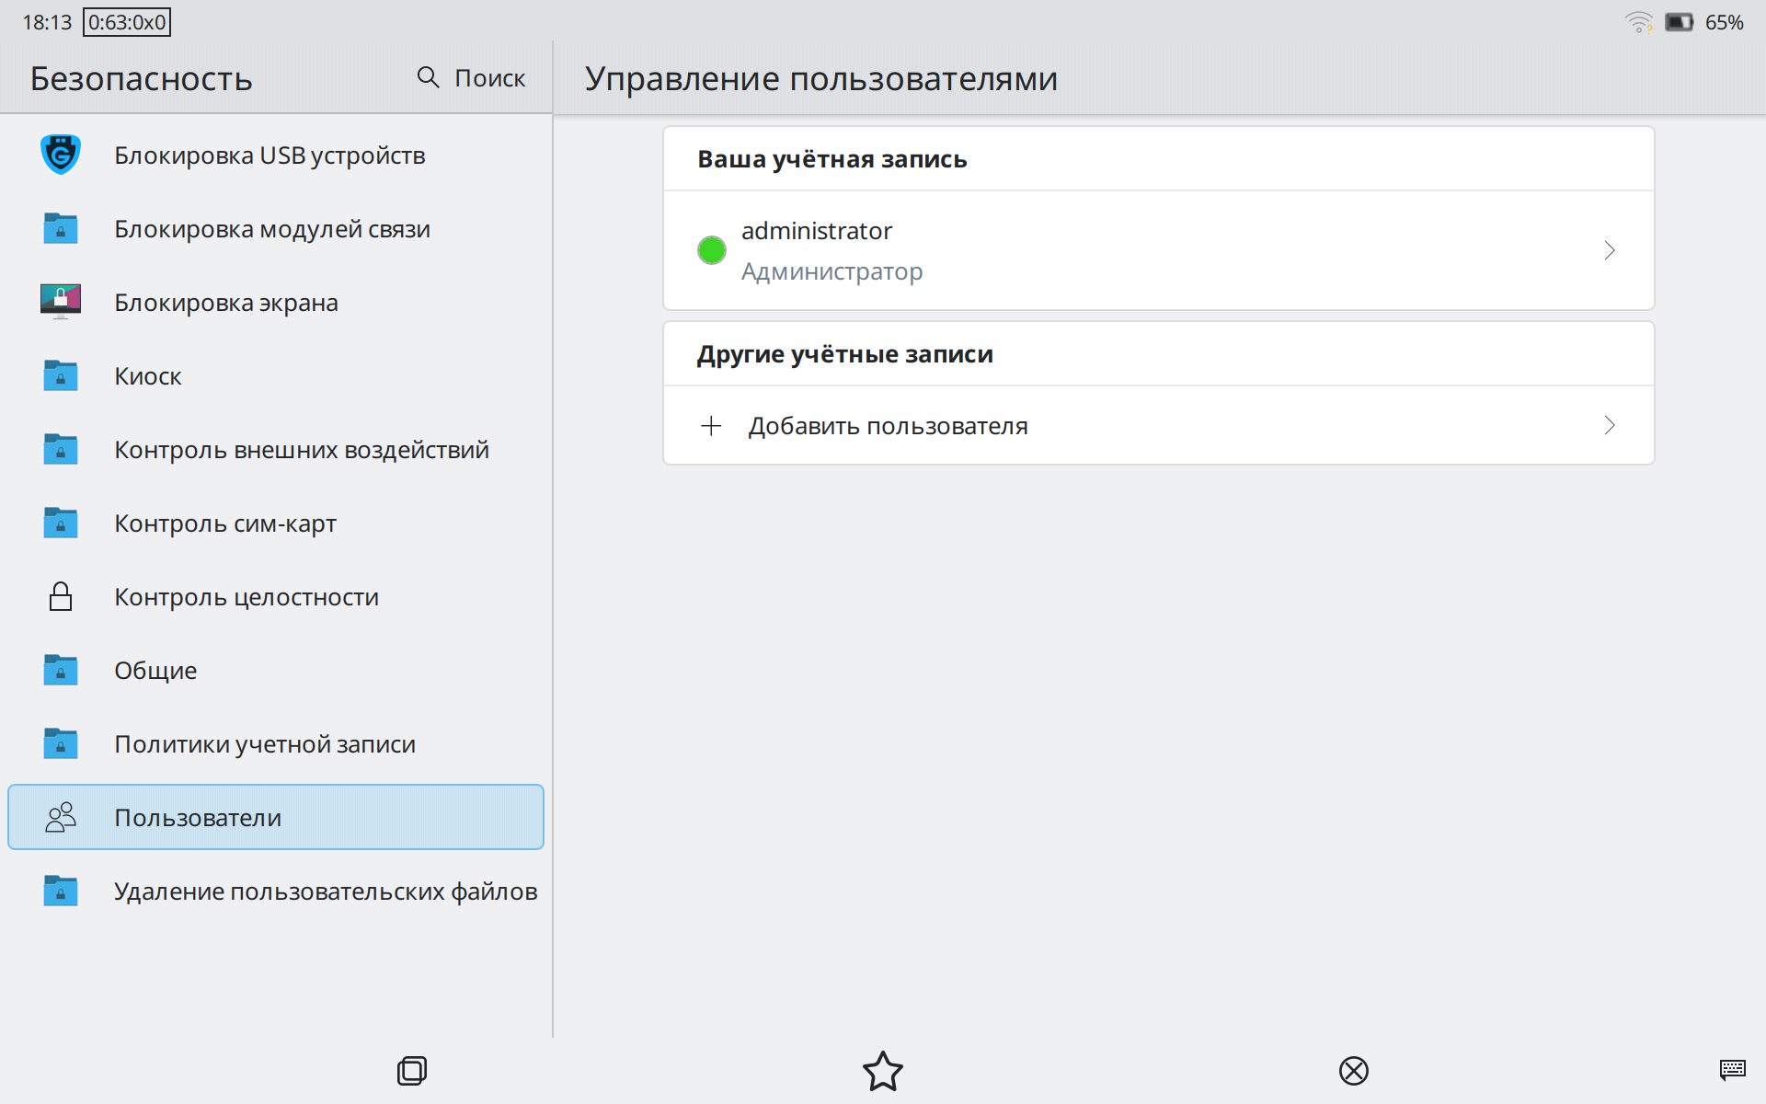Click Добавить пользователя link
1766x1104 pixels.
pos(888,426)
